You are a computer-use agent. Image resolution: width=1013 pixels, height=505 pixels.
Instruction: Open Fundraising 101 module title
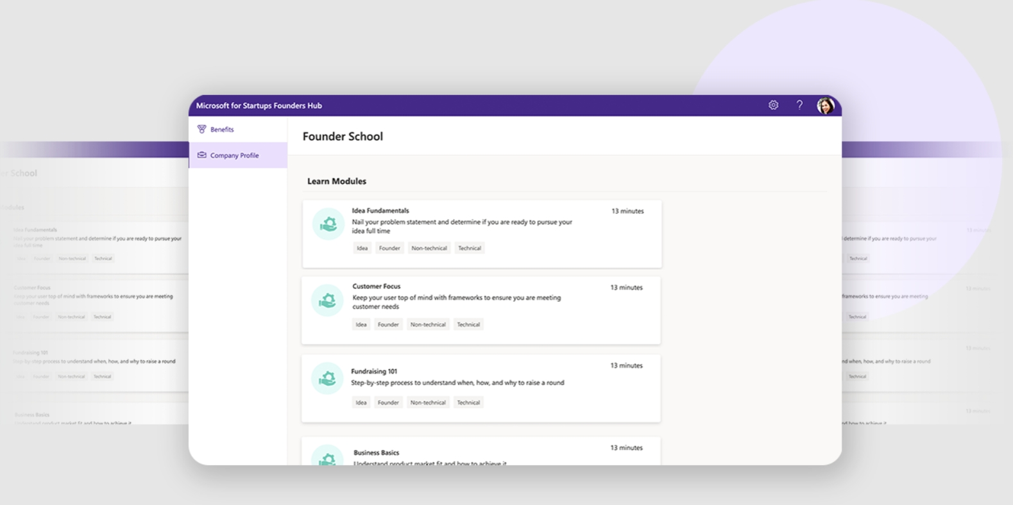(x=374, y=371)
